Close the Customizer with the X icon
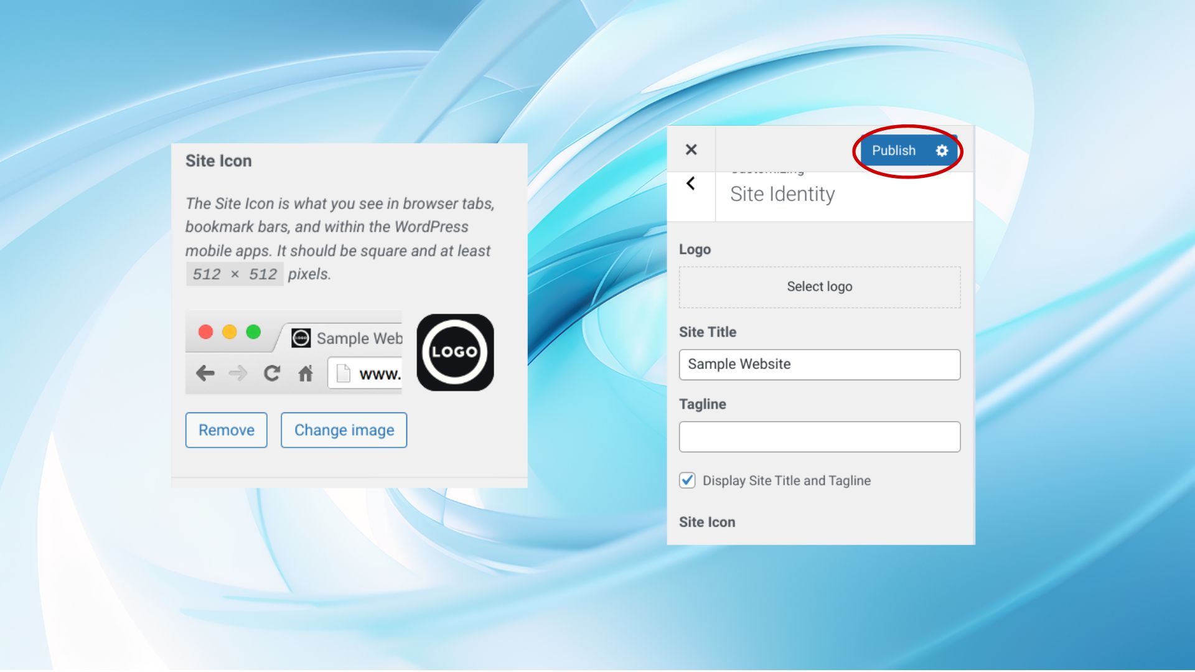Screen dimensions: 1195x672 [x=691, y=149]
